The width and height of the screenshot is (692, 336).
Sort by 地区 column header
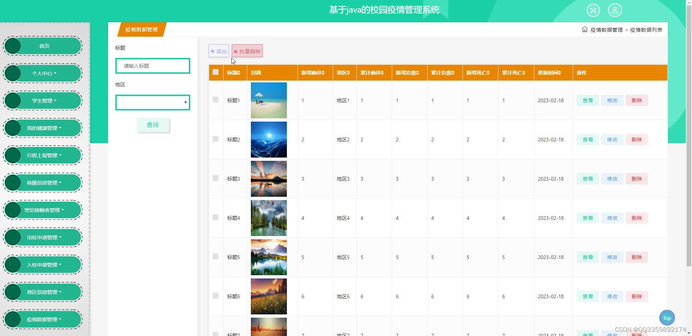point(343,73)
